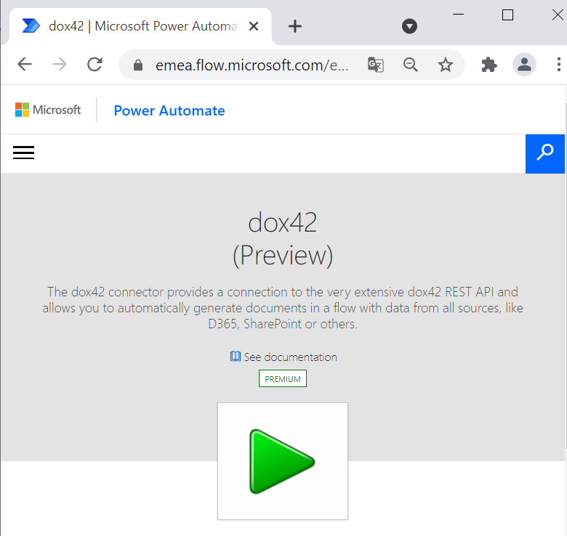This screenshot has height=536, width=567.
Task: Click the browser back arrow
Action: point(25,65)
